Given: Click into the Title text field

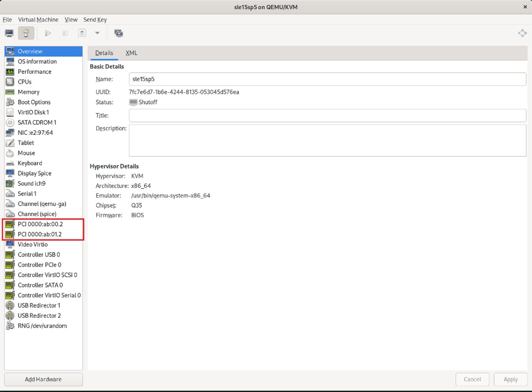Looking at the screenshot, I should tap(327, 116).
